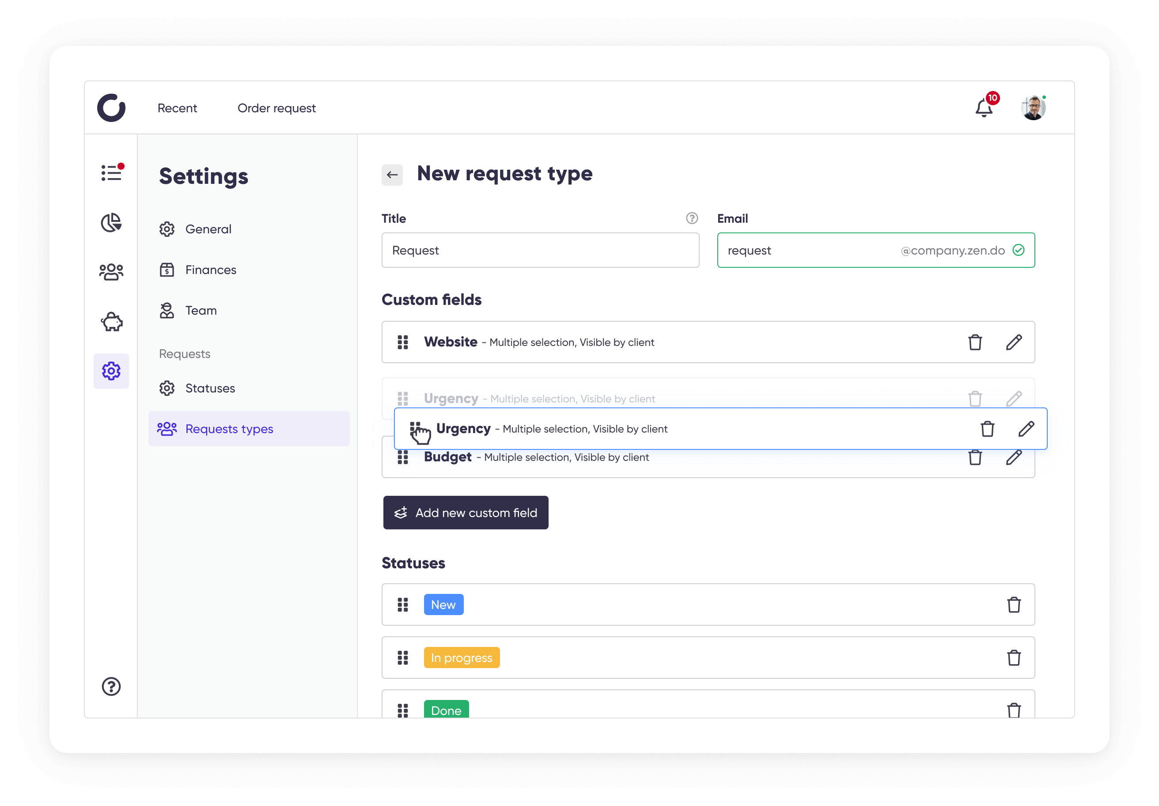The height and width of the screenshot is (806, 1159).
Task: Click the New request type heading
Action: [504, 174]
